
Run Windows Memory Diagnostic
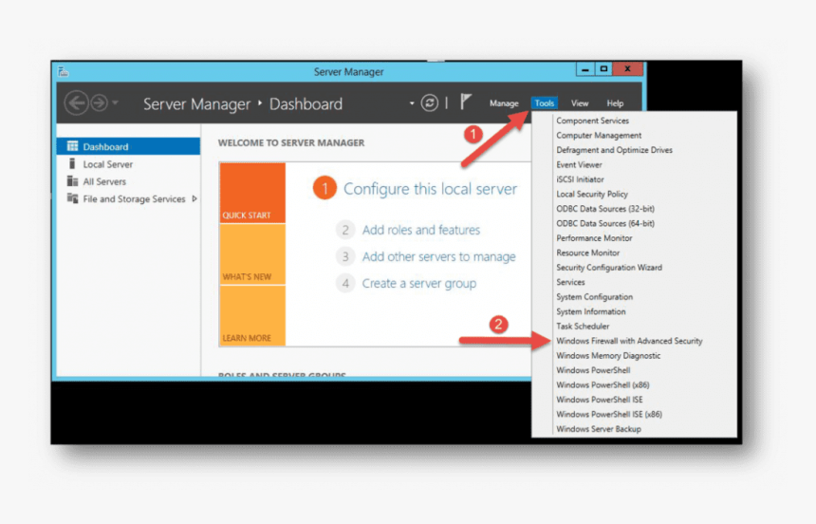pos(608,355)
